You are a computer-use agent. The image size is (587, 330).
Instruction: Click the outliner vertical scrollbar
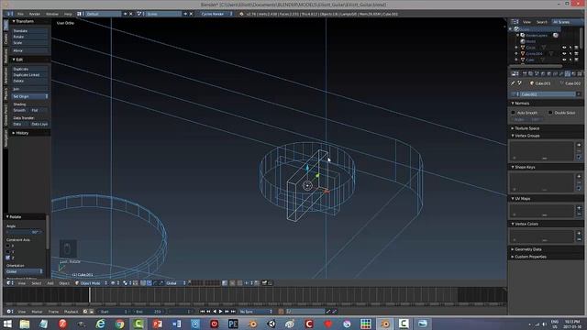pyautogui.click(x=581, y=38)
